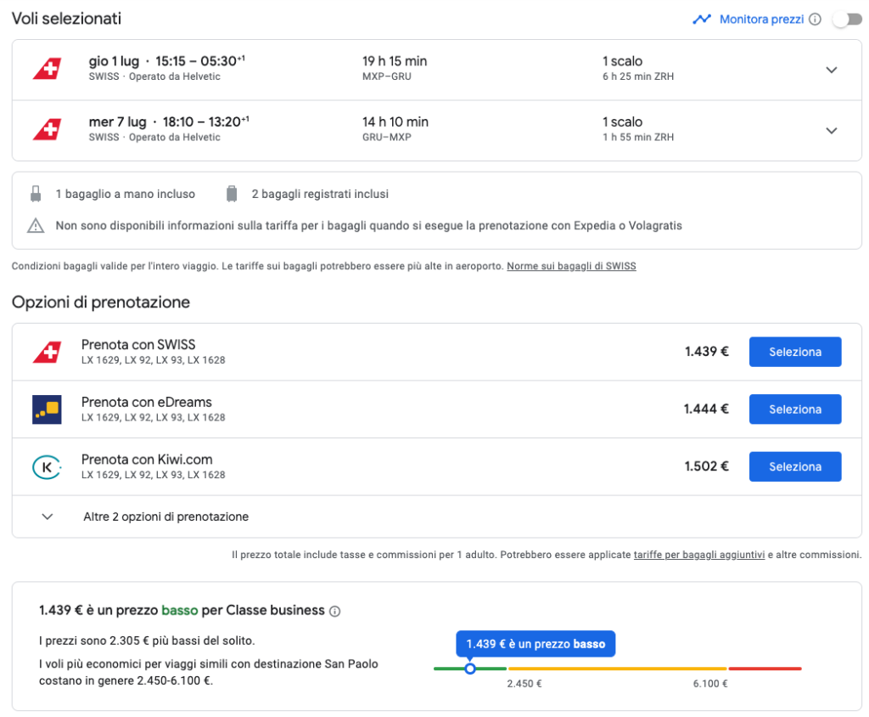Viewport: 869px width, 717px height.
Task: Click SWISS logo on gio 1 lug flight
Action: (x=48, y=69)
